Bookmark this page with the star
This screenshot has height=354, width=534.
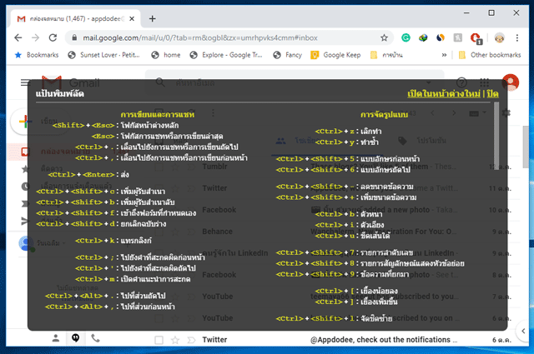pos(384,37)
